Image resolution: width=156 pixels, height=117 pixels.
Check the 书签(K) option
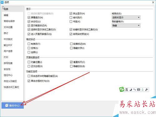[71, 22]
